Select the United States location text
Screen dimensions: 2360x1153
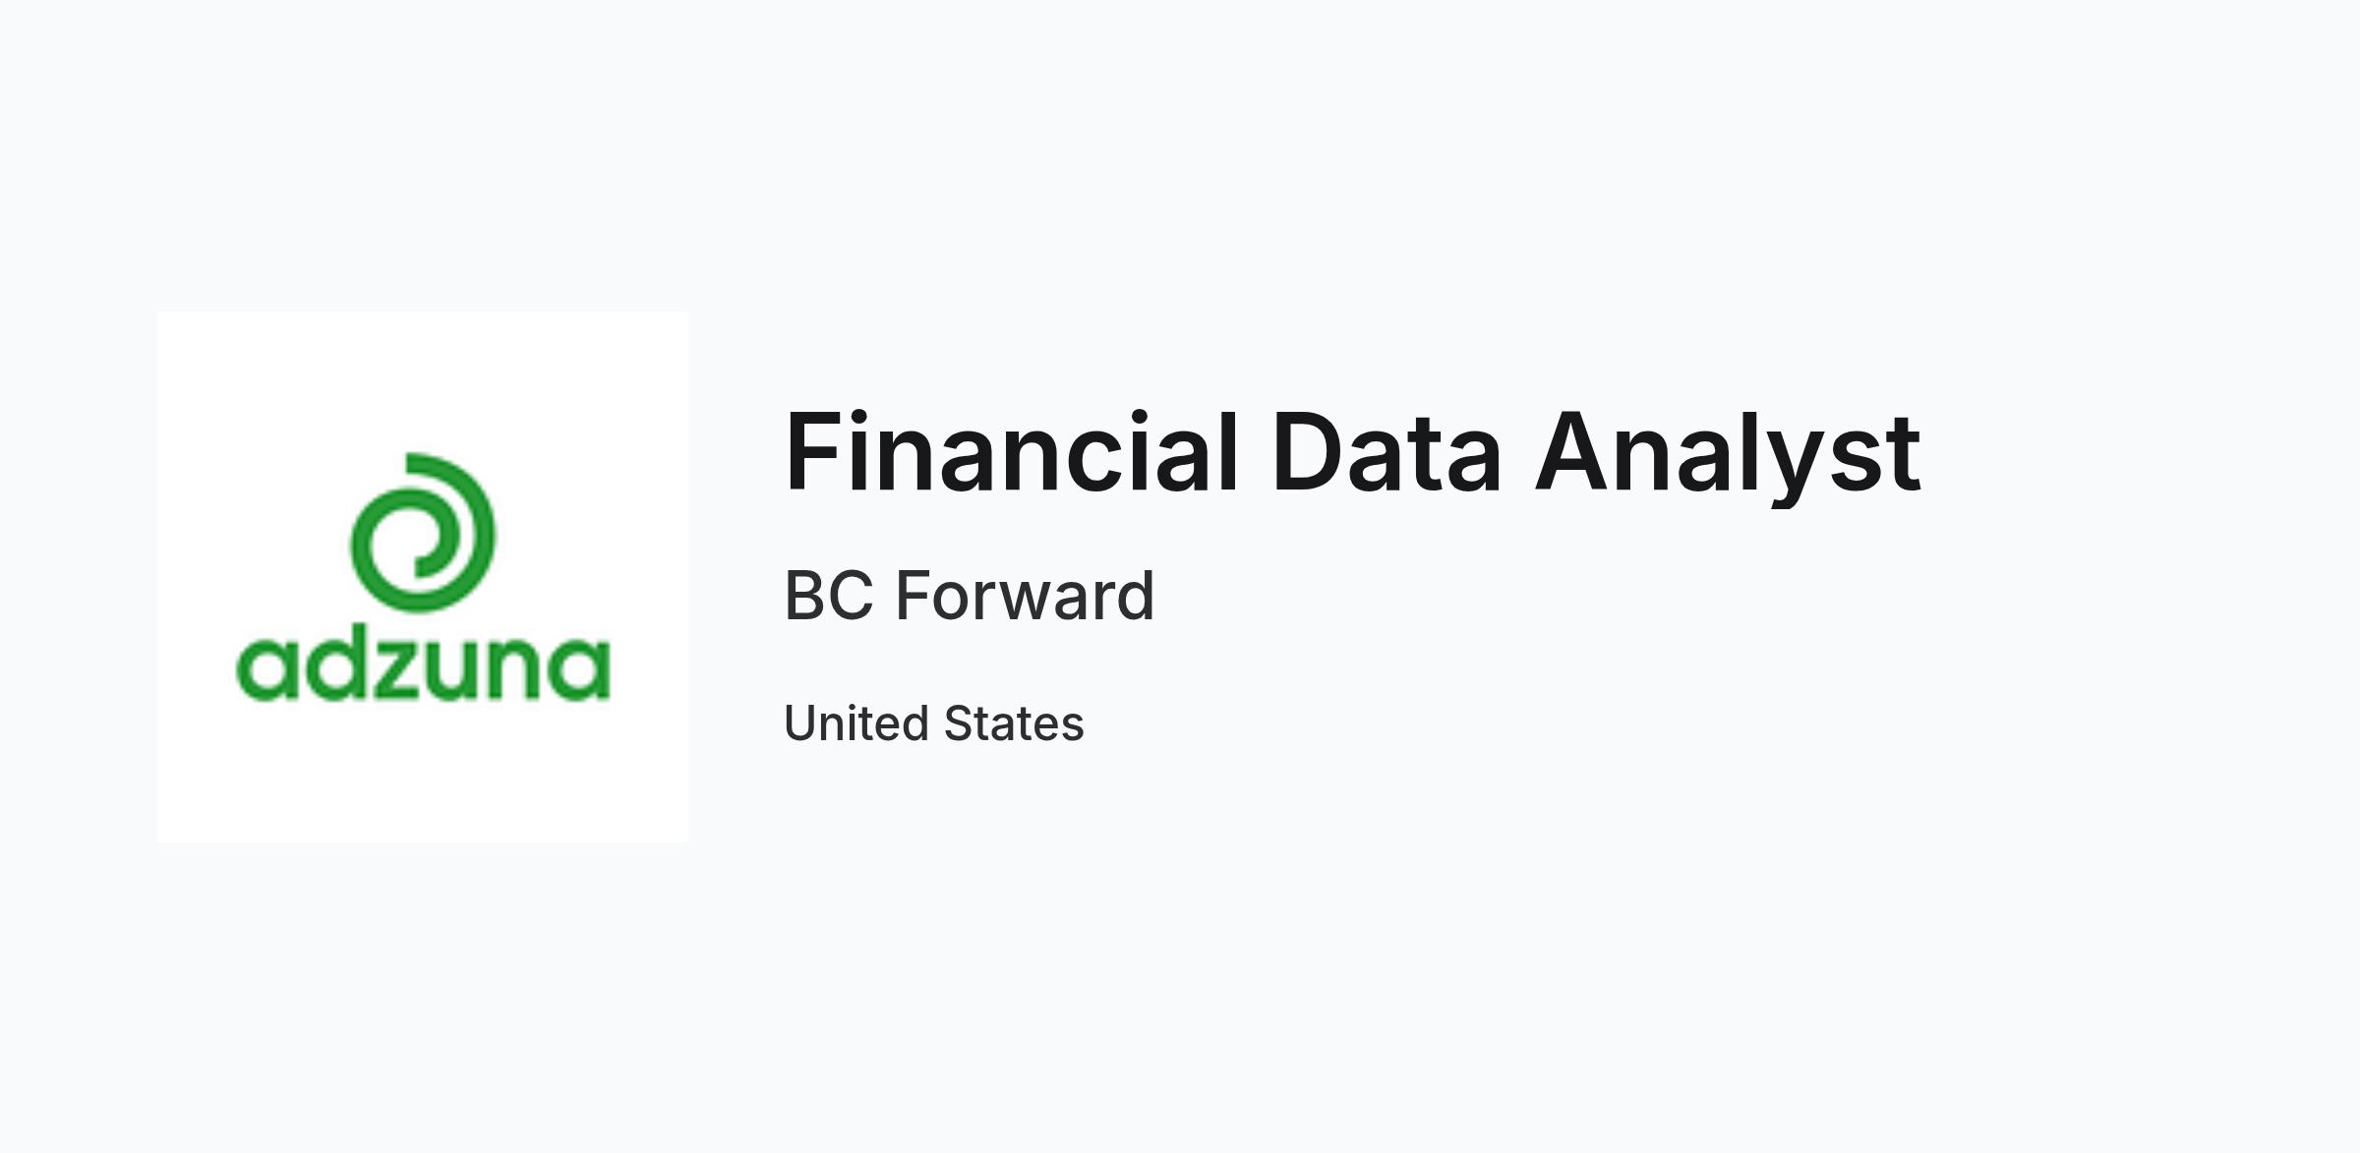(934, 723)
